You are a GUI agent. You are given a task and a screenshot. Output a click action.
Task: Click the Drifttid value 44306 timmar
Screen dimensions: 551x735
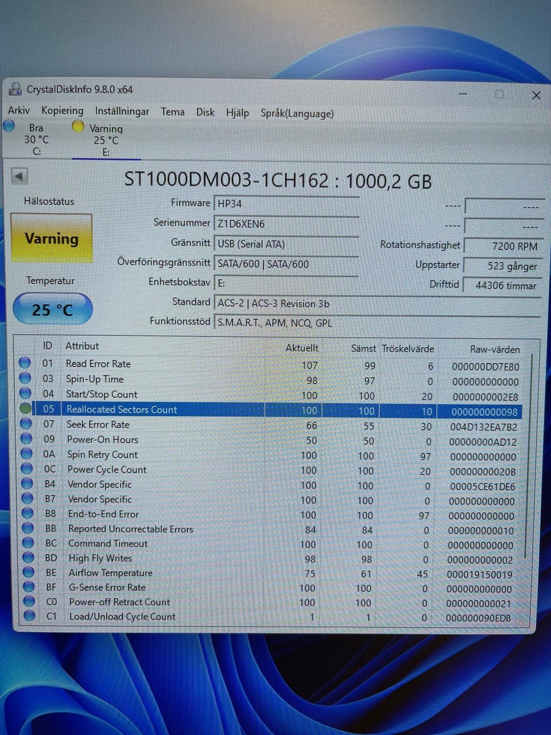coord(503,285)
